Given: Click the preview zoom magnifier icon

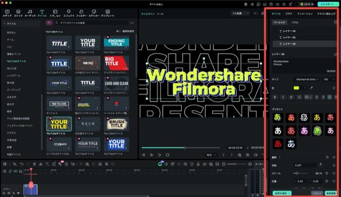Looking at the screenshot, I should (x=240, y=155).
